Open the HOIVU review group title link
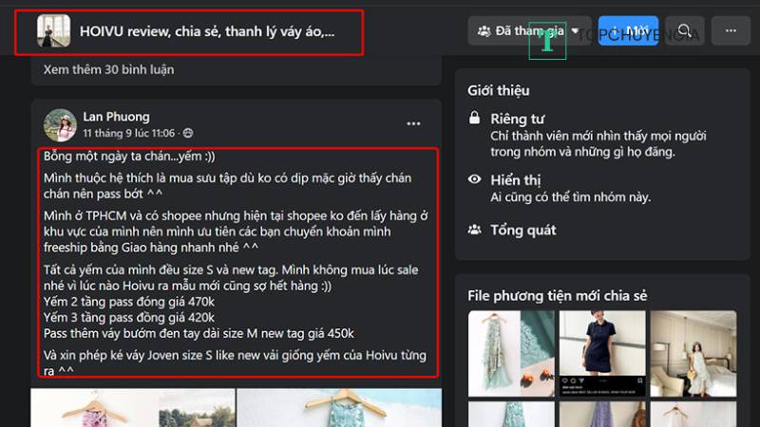 point(207,31)
